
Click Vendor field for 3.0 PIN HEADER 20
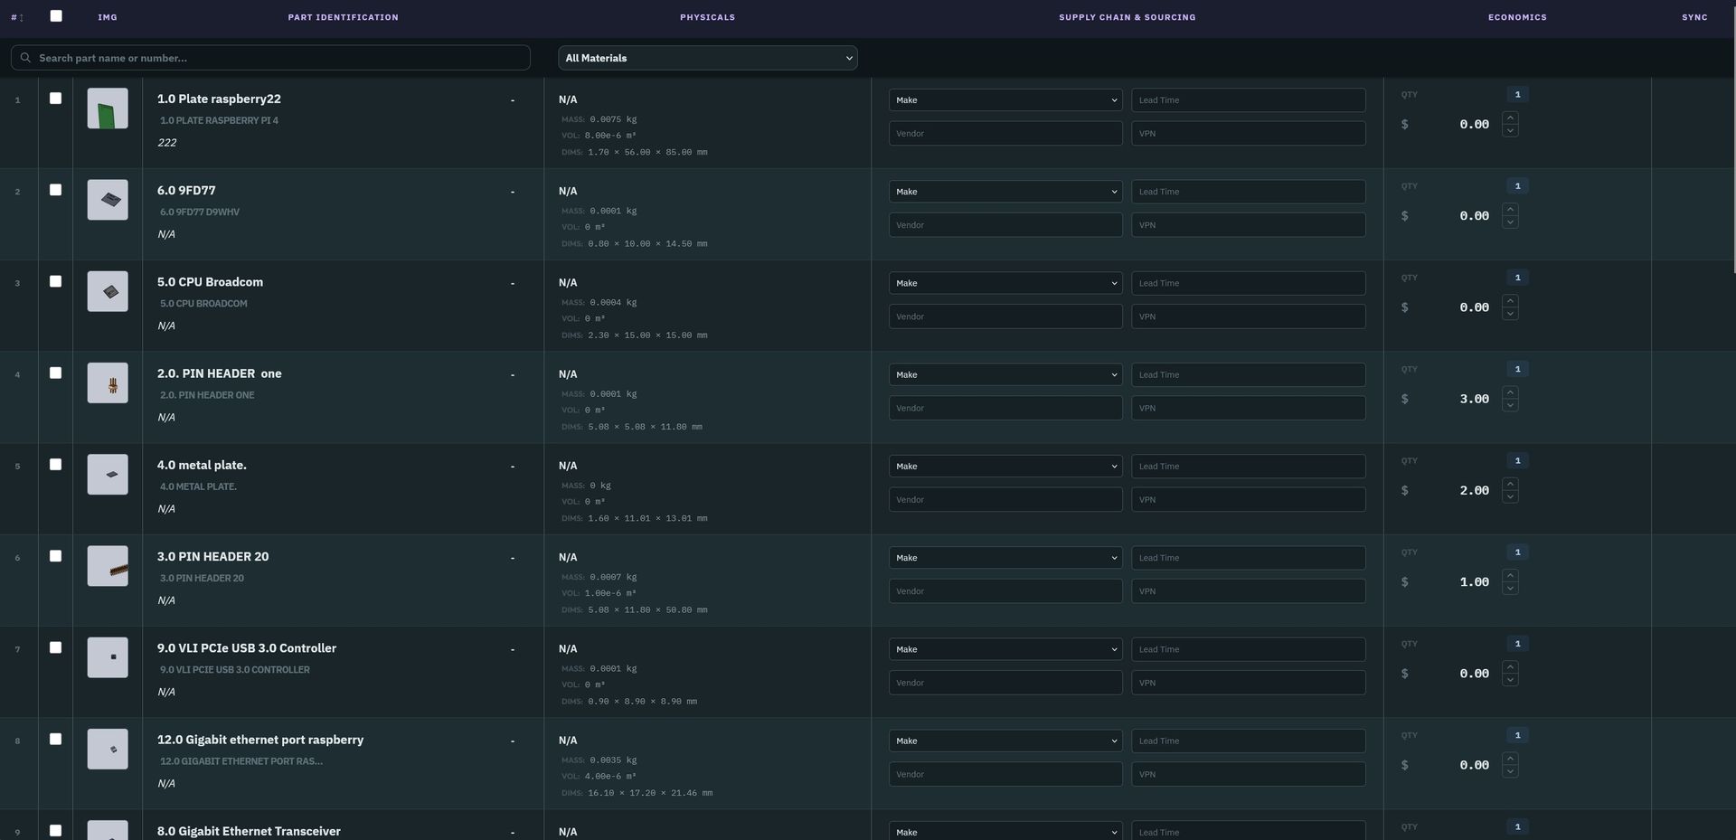(x=1005, y=591)
